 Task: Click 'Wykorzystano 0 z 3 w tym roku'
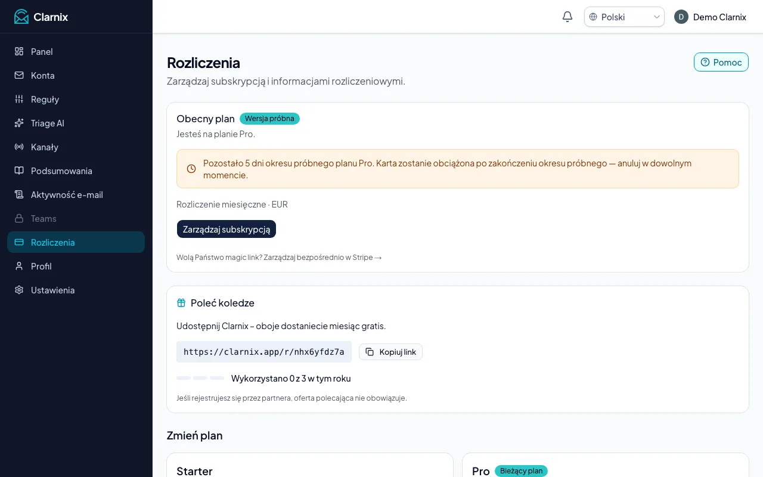click(x=291, y=379)
